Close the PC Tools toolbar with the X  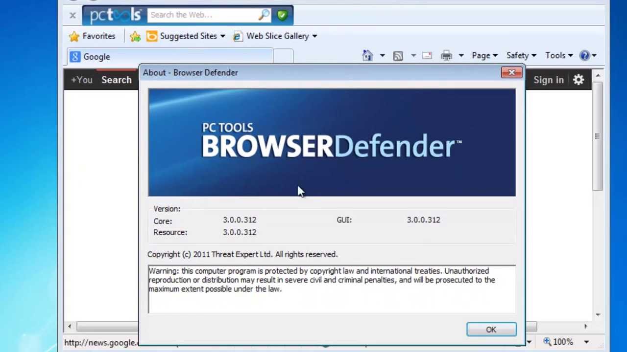pyautogui.click(x=72, y=15)
